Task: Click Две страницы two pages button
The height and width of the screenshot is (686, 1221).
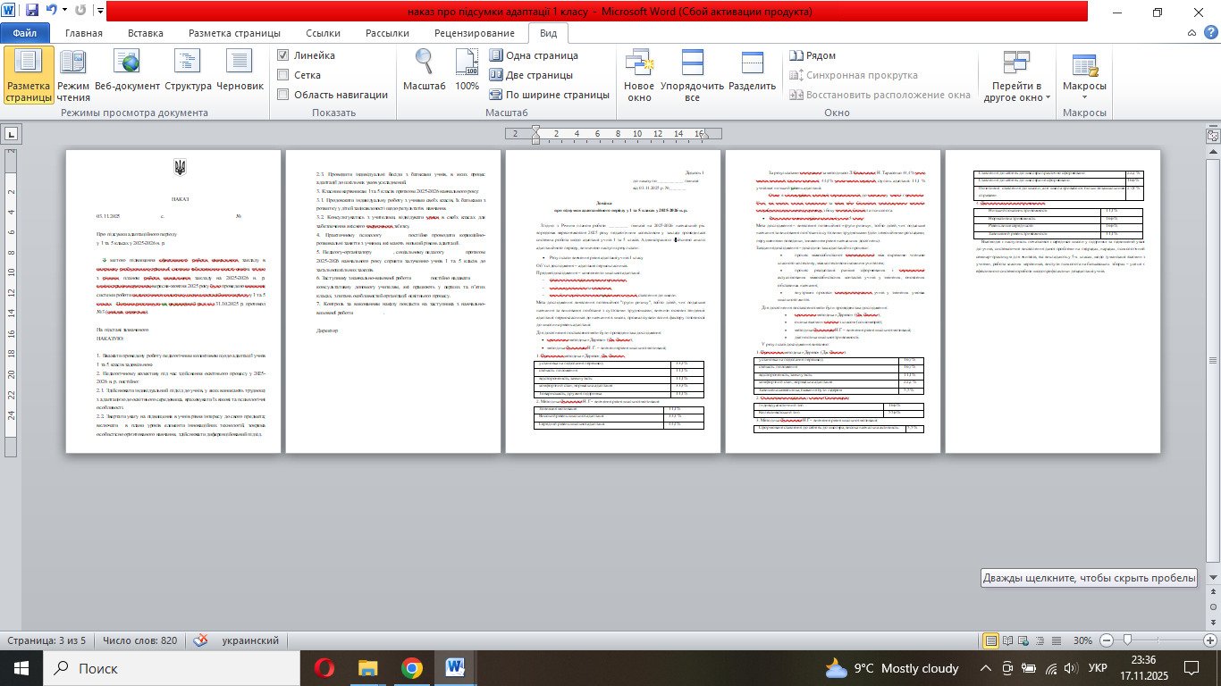Action: pos(531,75)
